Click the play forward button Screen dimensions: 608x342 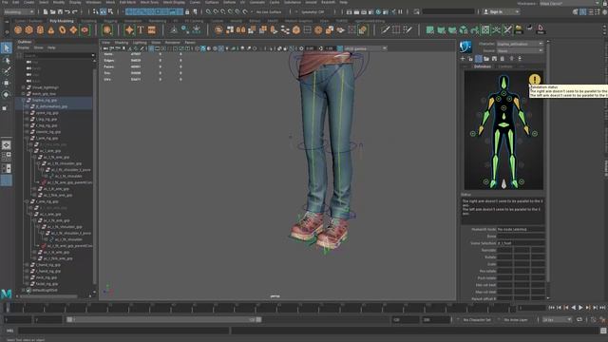click(580, 308)
